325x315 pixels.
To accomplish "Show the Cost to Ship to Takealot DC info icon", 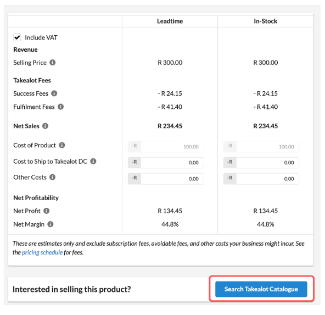I will tap(93, 161).
